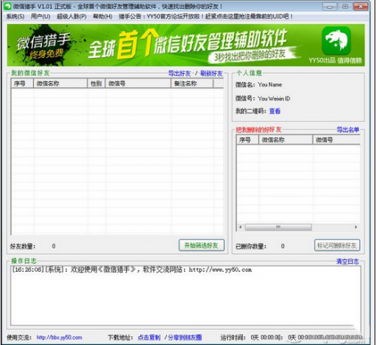The height and width of the screenshot is (345, 376).
Task: Open the 帮助(H) menu
Action: point(102,17)
